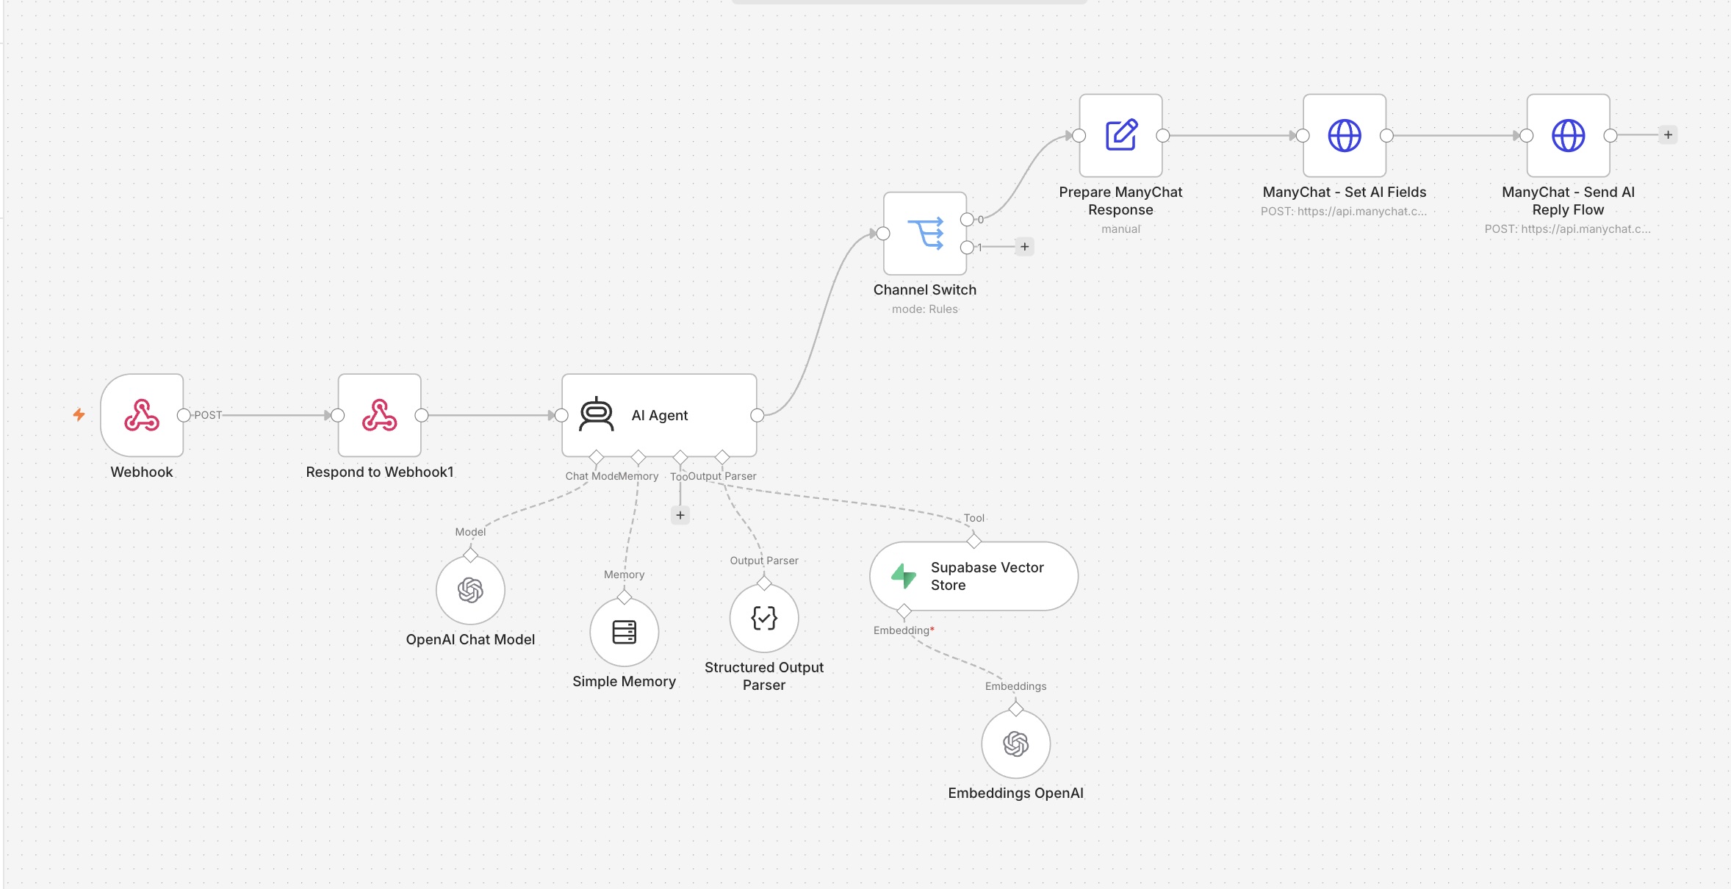
Task: Select the Webhook trigger node
Action: coord(142,415)
